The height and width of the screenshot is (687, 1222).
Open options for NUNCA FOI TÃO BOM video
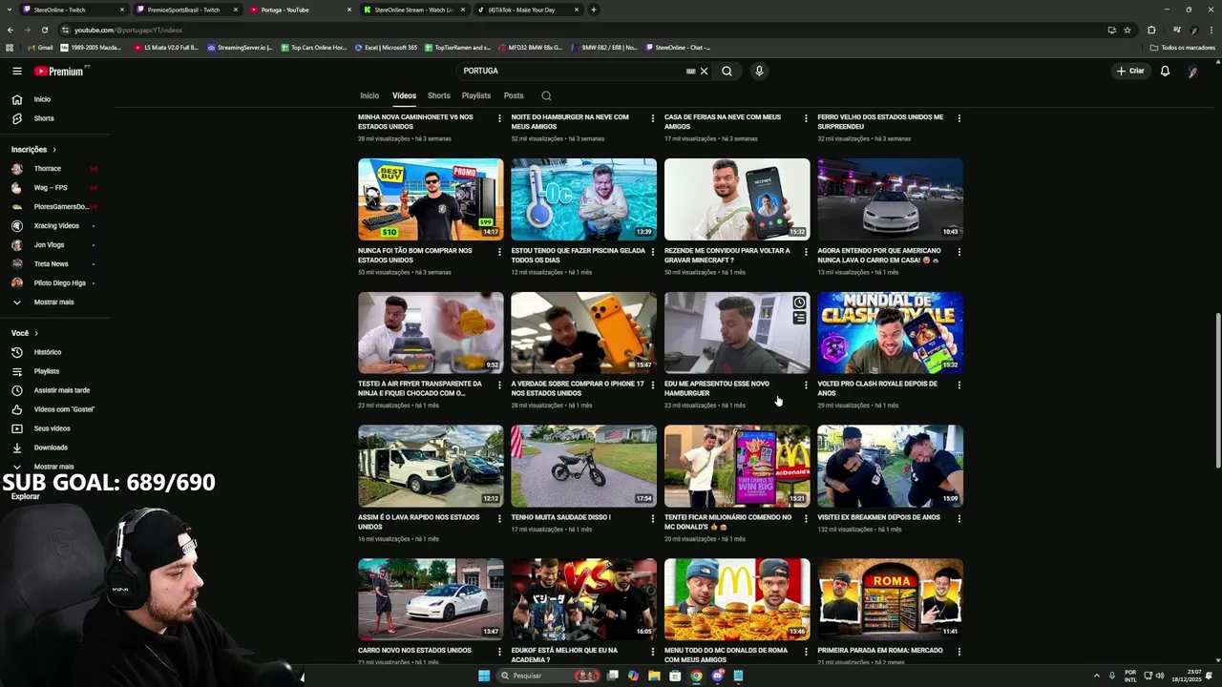coord(499,252)
